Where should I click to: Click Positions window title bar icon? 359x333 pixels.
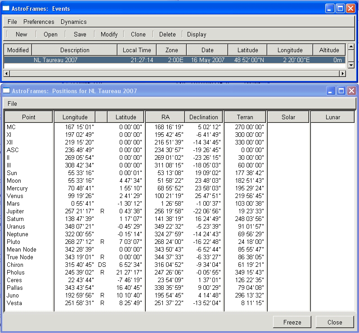(x=6, y=91)
